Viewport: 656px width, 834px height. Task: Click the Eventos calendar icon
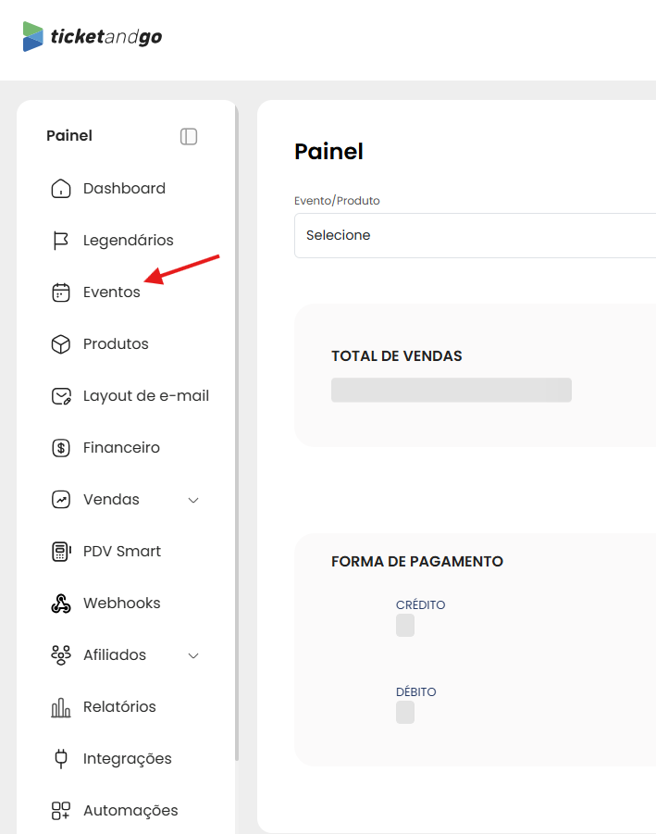[x=60, y=292]
